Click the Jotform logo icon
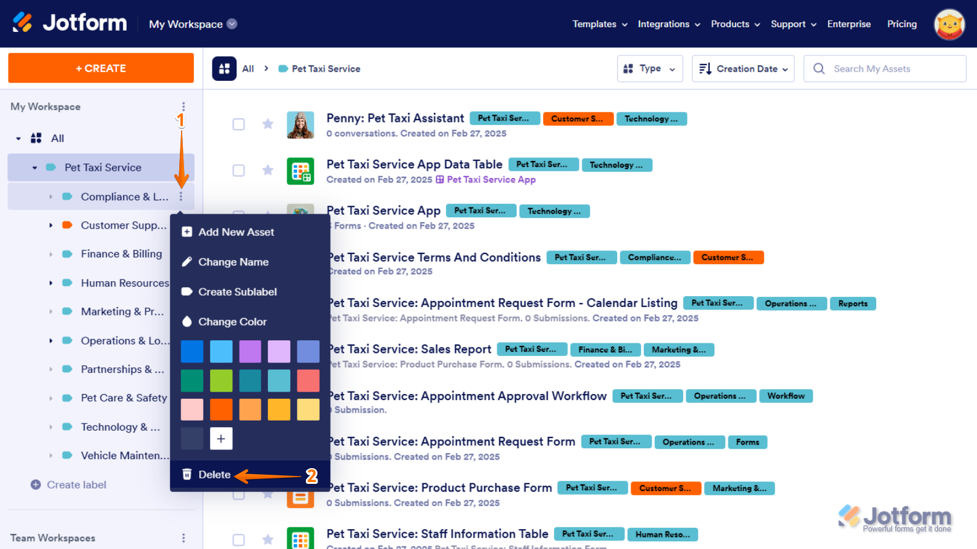 [x=22, y=23]
